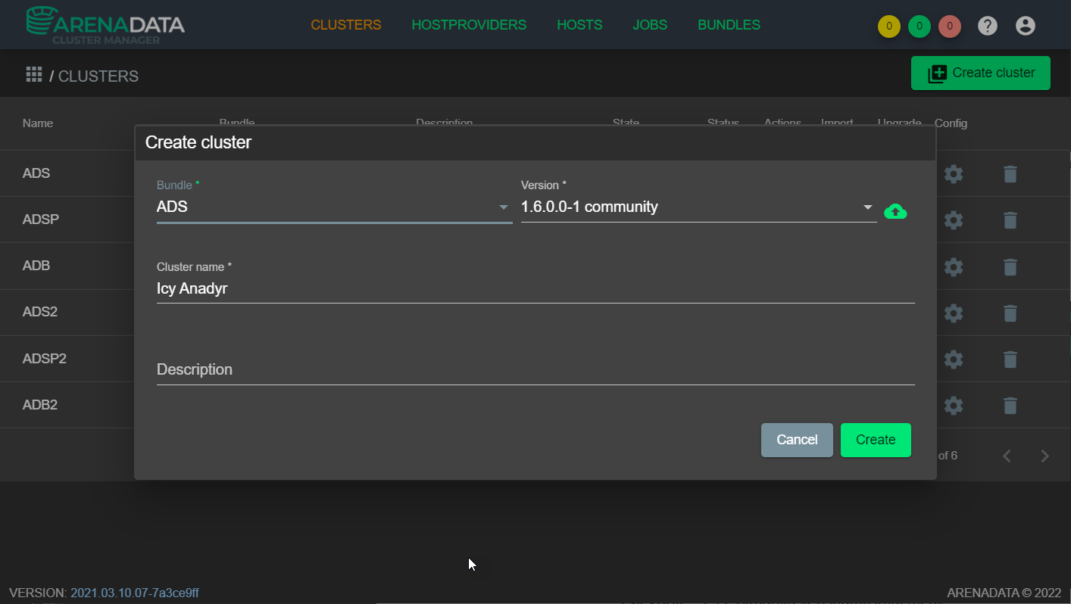1071x604 pixels.
Task: Click the green upload bundle cloud icon
Action: [x=895, y=211]
